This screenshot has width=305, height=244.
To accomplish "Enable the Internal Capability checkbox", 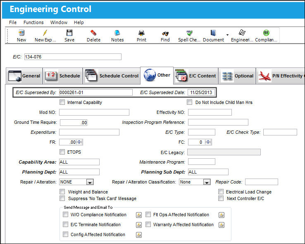I will coord(62,102).
